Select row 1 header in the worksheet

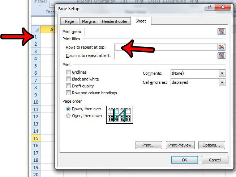pos(36,37)
